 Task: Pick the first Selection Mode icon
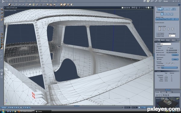(x=162, y=14)
